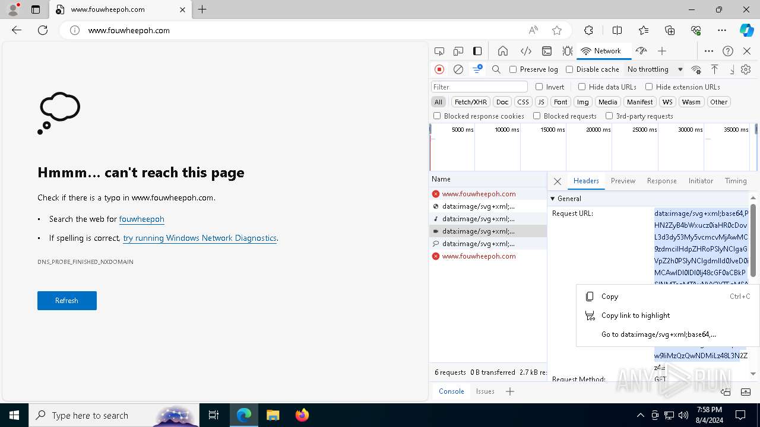This screenshot has height=427, width=760.
Task: Stop recording network log
Action: [x=439, y=69]
